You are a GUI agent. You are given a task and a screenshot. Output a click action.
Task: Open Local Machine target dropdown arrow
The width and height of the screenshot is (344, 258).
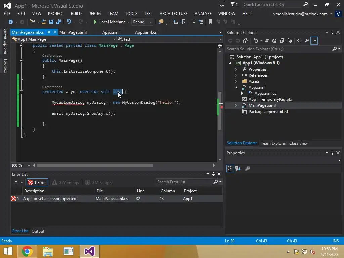tap(128, 22)
